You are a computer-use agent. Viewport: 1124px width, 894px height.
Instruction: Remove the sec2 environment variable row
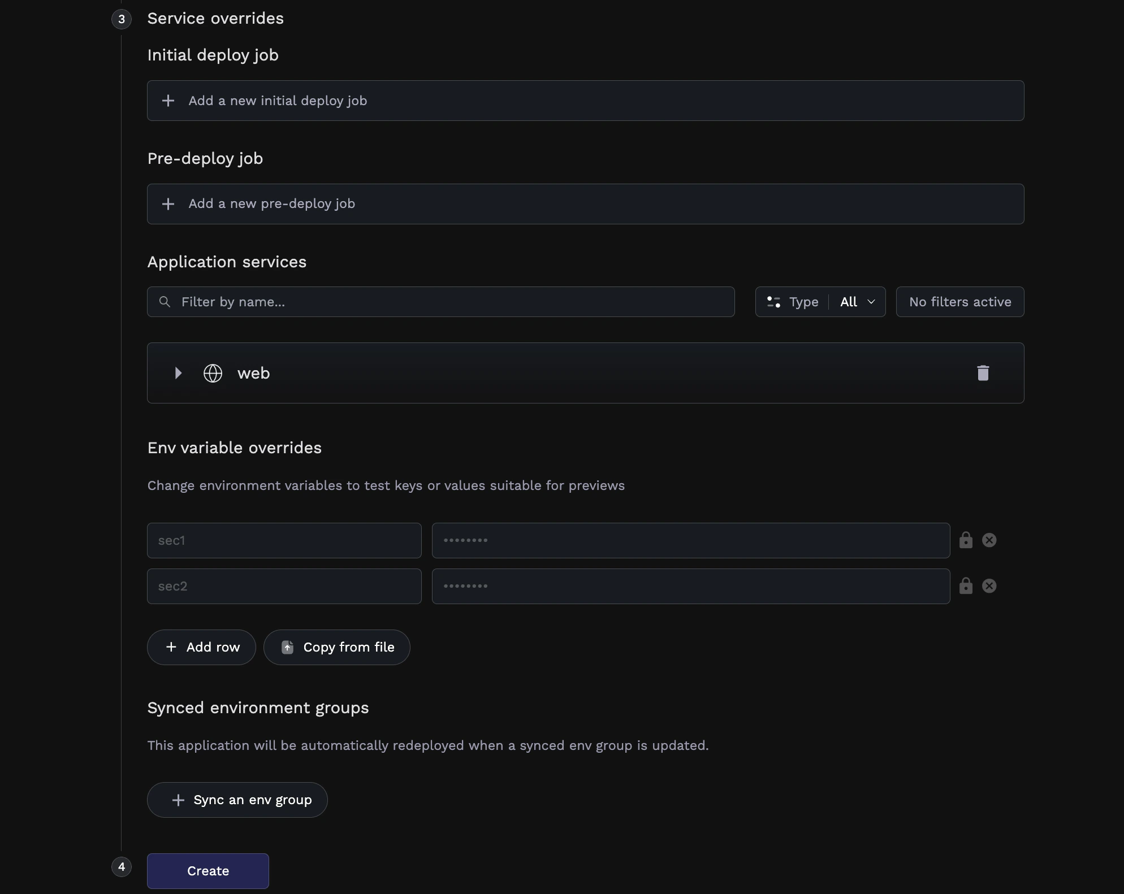pos(989,586)
